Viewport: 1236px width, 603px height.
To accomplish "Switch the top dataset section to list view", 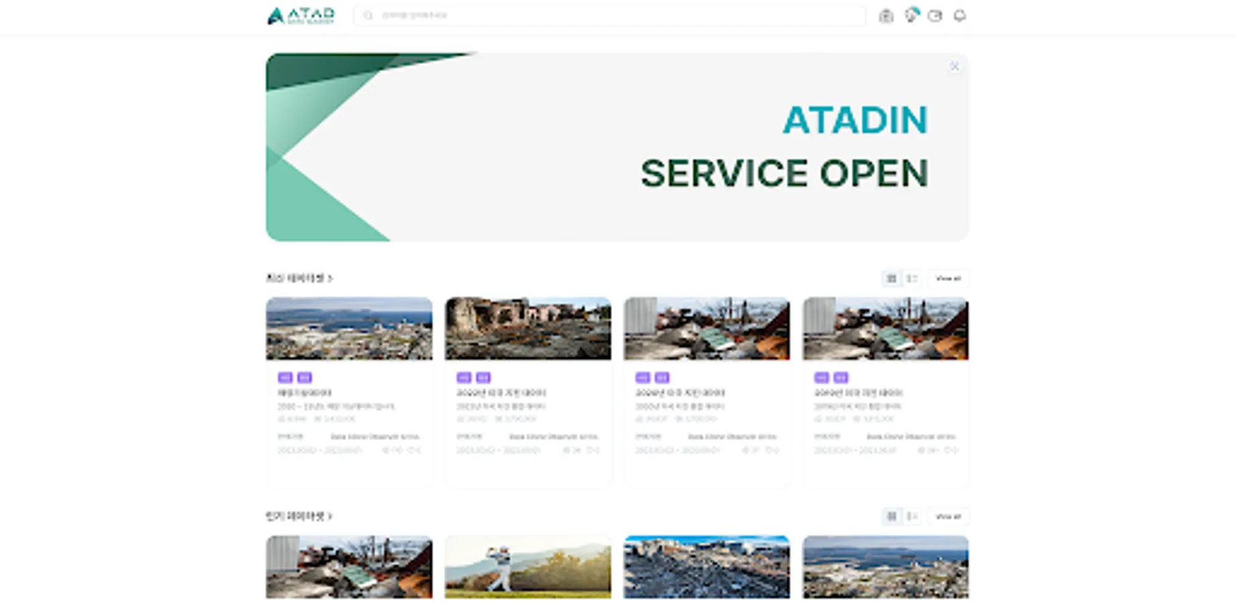I will 911,278.
